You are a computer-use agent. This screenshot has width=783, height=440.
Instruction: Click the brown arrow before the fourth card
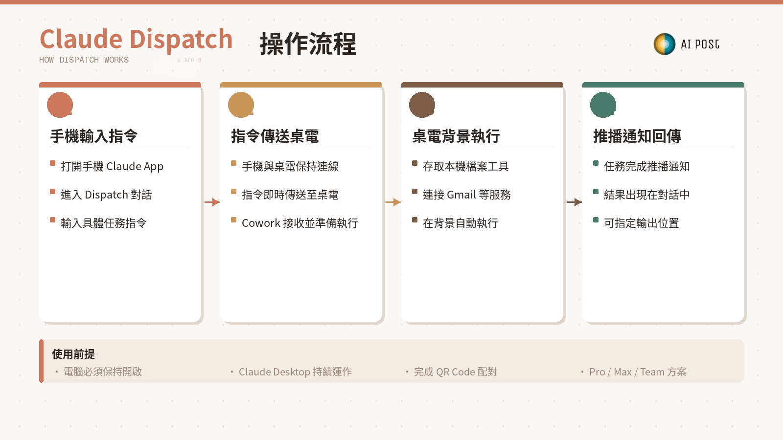pyautogui.click(x=574, y=202)
